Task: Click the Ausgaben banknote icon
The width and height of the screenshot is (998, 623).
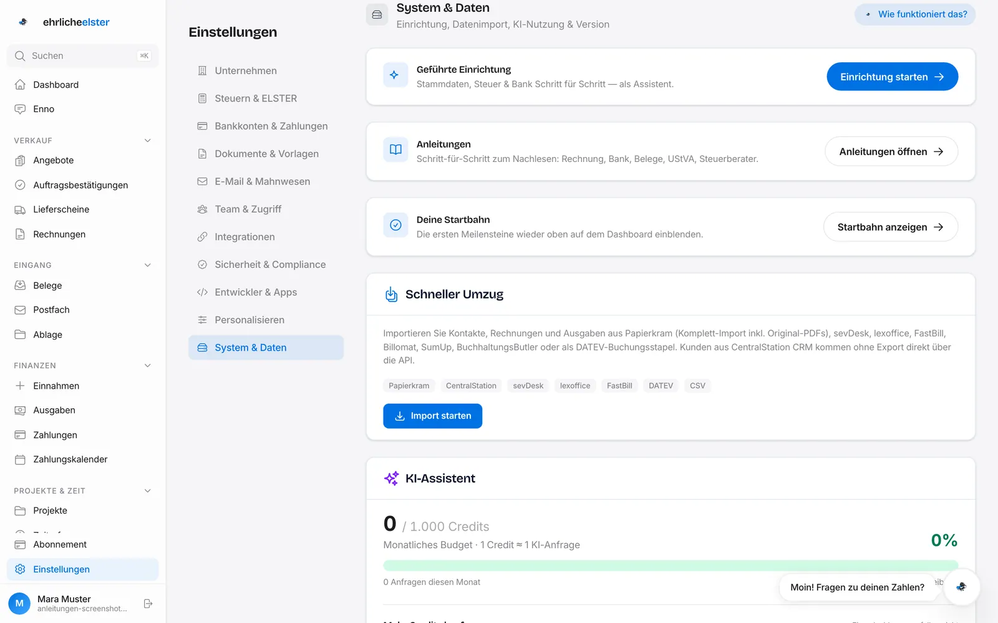Action: [20, 410]
